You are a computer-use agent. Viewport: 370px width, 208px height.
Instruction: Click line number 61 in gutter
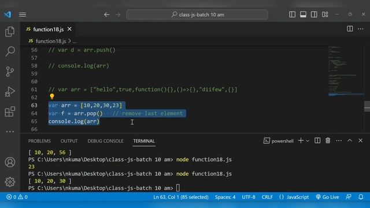coord(34,90)
